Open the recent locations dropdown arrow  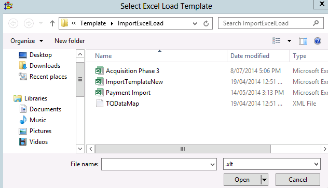pos(41,23)
